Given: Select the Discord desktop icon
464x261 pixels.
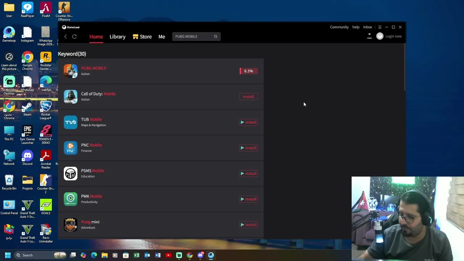Looking at the screenshot, I should 27,158.
